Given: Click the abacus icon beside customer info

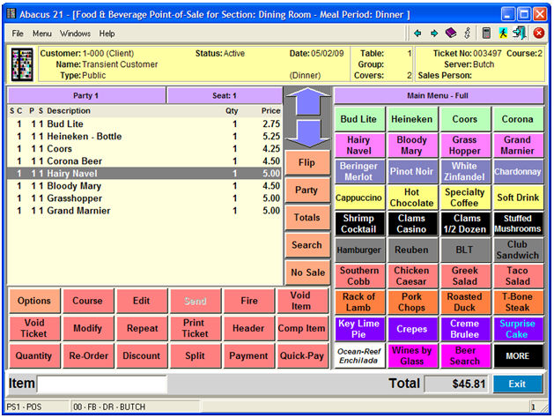Looking at the screenshot, I should click(21, 64).
